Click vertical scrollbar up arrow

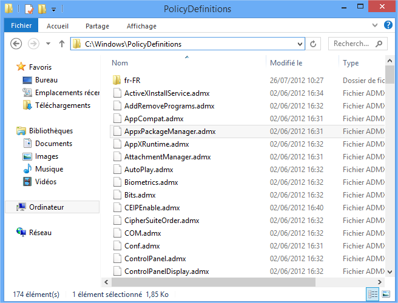click(390, 61)
